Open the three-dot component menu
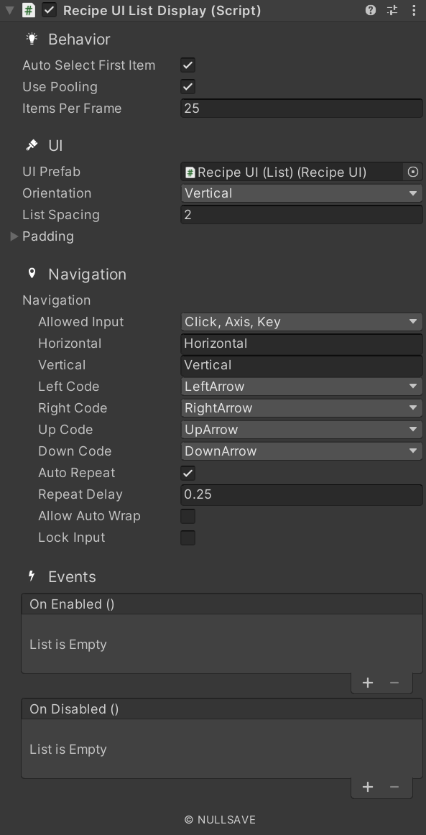This screenshot has height=835, width=426. (x=414, y=10)
